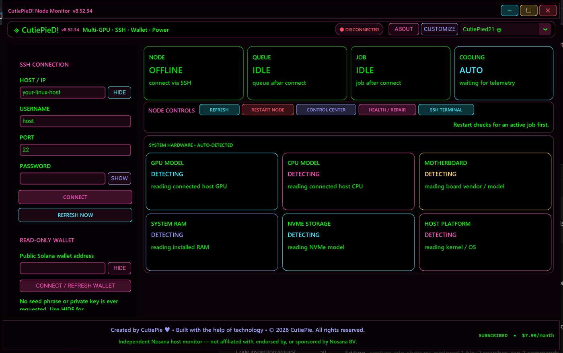Click the SSH CONNECTION heading
The height and width of the screenshot is (353, 563).
point(44,65)
